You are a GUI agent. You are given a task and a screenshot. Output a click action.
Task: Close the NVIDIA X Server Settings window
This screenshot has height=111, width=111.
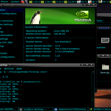[94, 5]
